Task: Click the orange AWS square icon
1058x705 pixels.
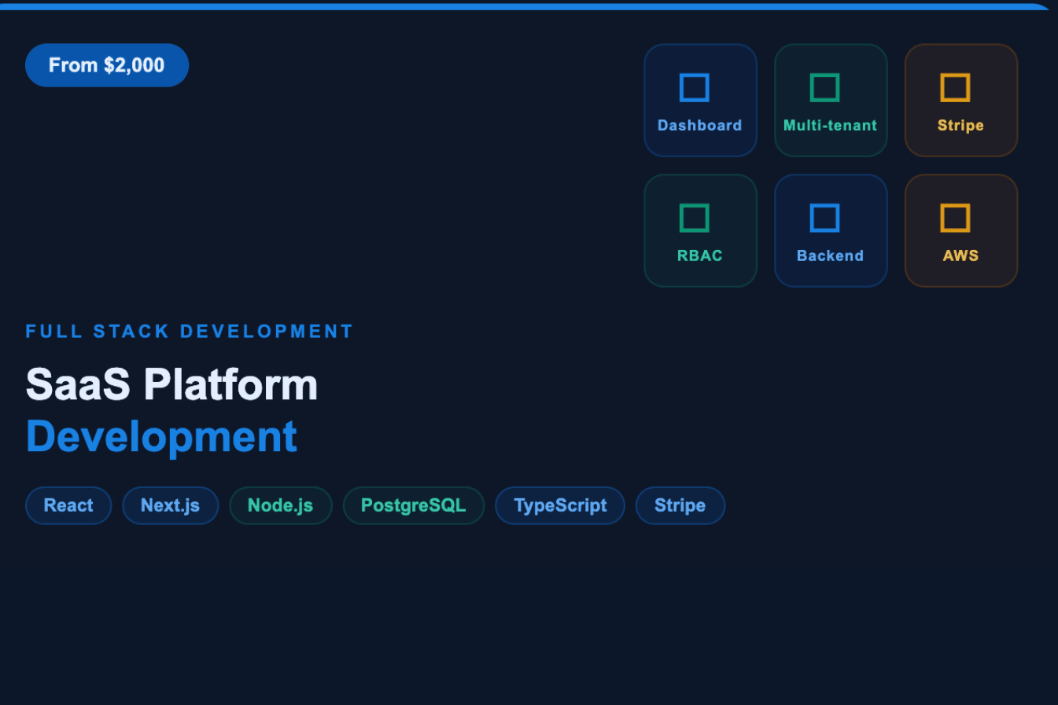Action: click(955, 218)
